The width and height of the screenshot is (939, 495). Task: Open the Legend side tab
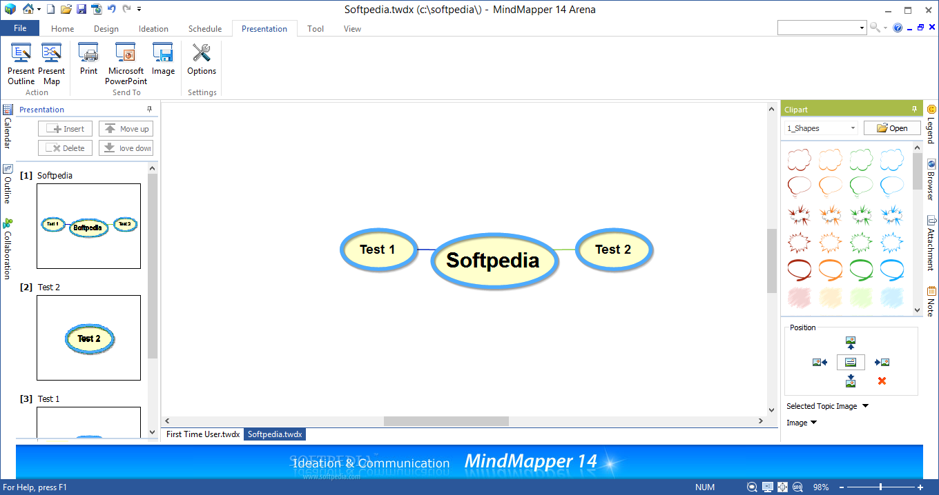click(x=931, y=124)
